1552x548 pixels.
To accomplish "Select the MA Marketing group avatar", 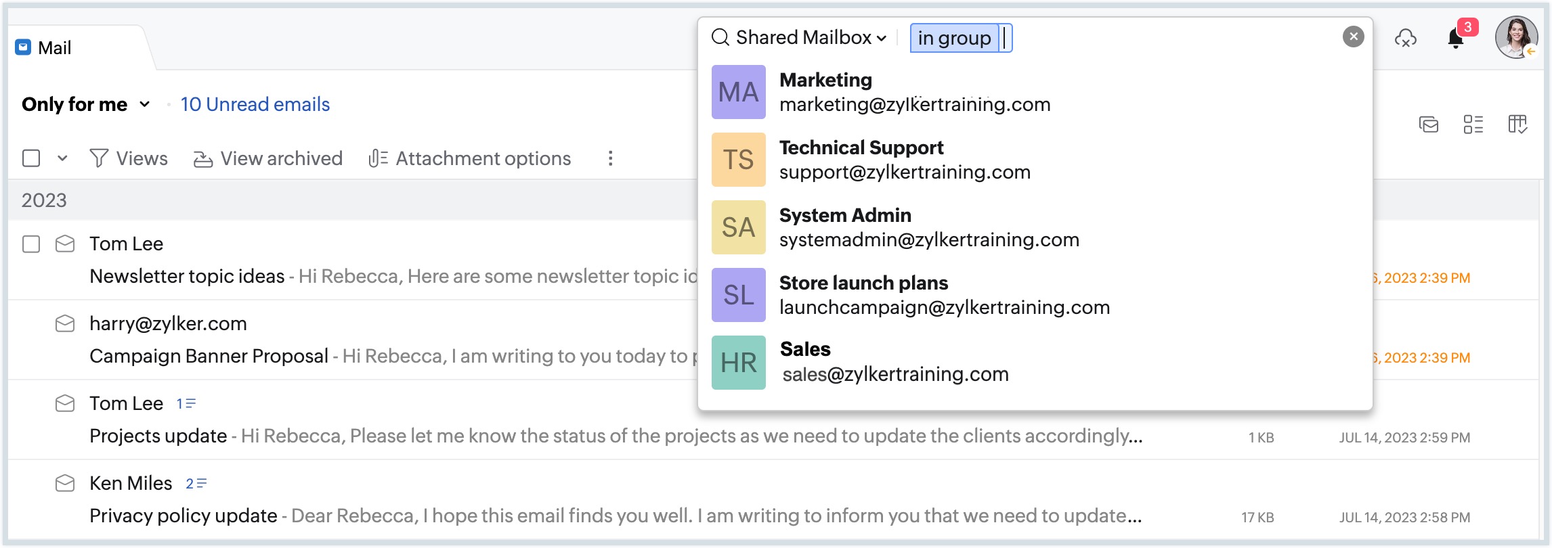I will 738,92.
